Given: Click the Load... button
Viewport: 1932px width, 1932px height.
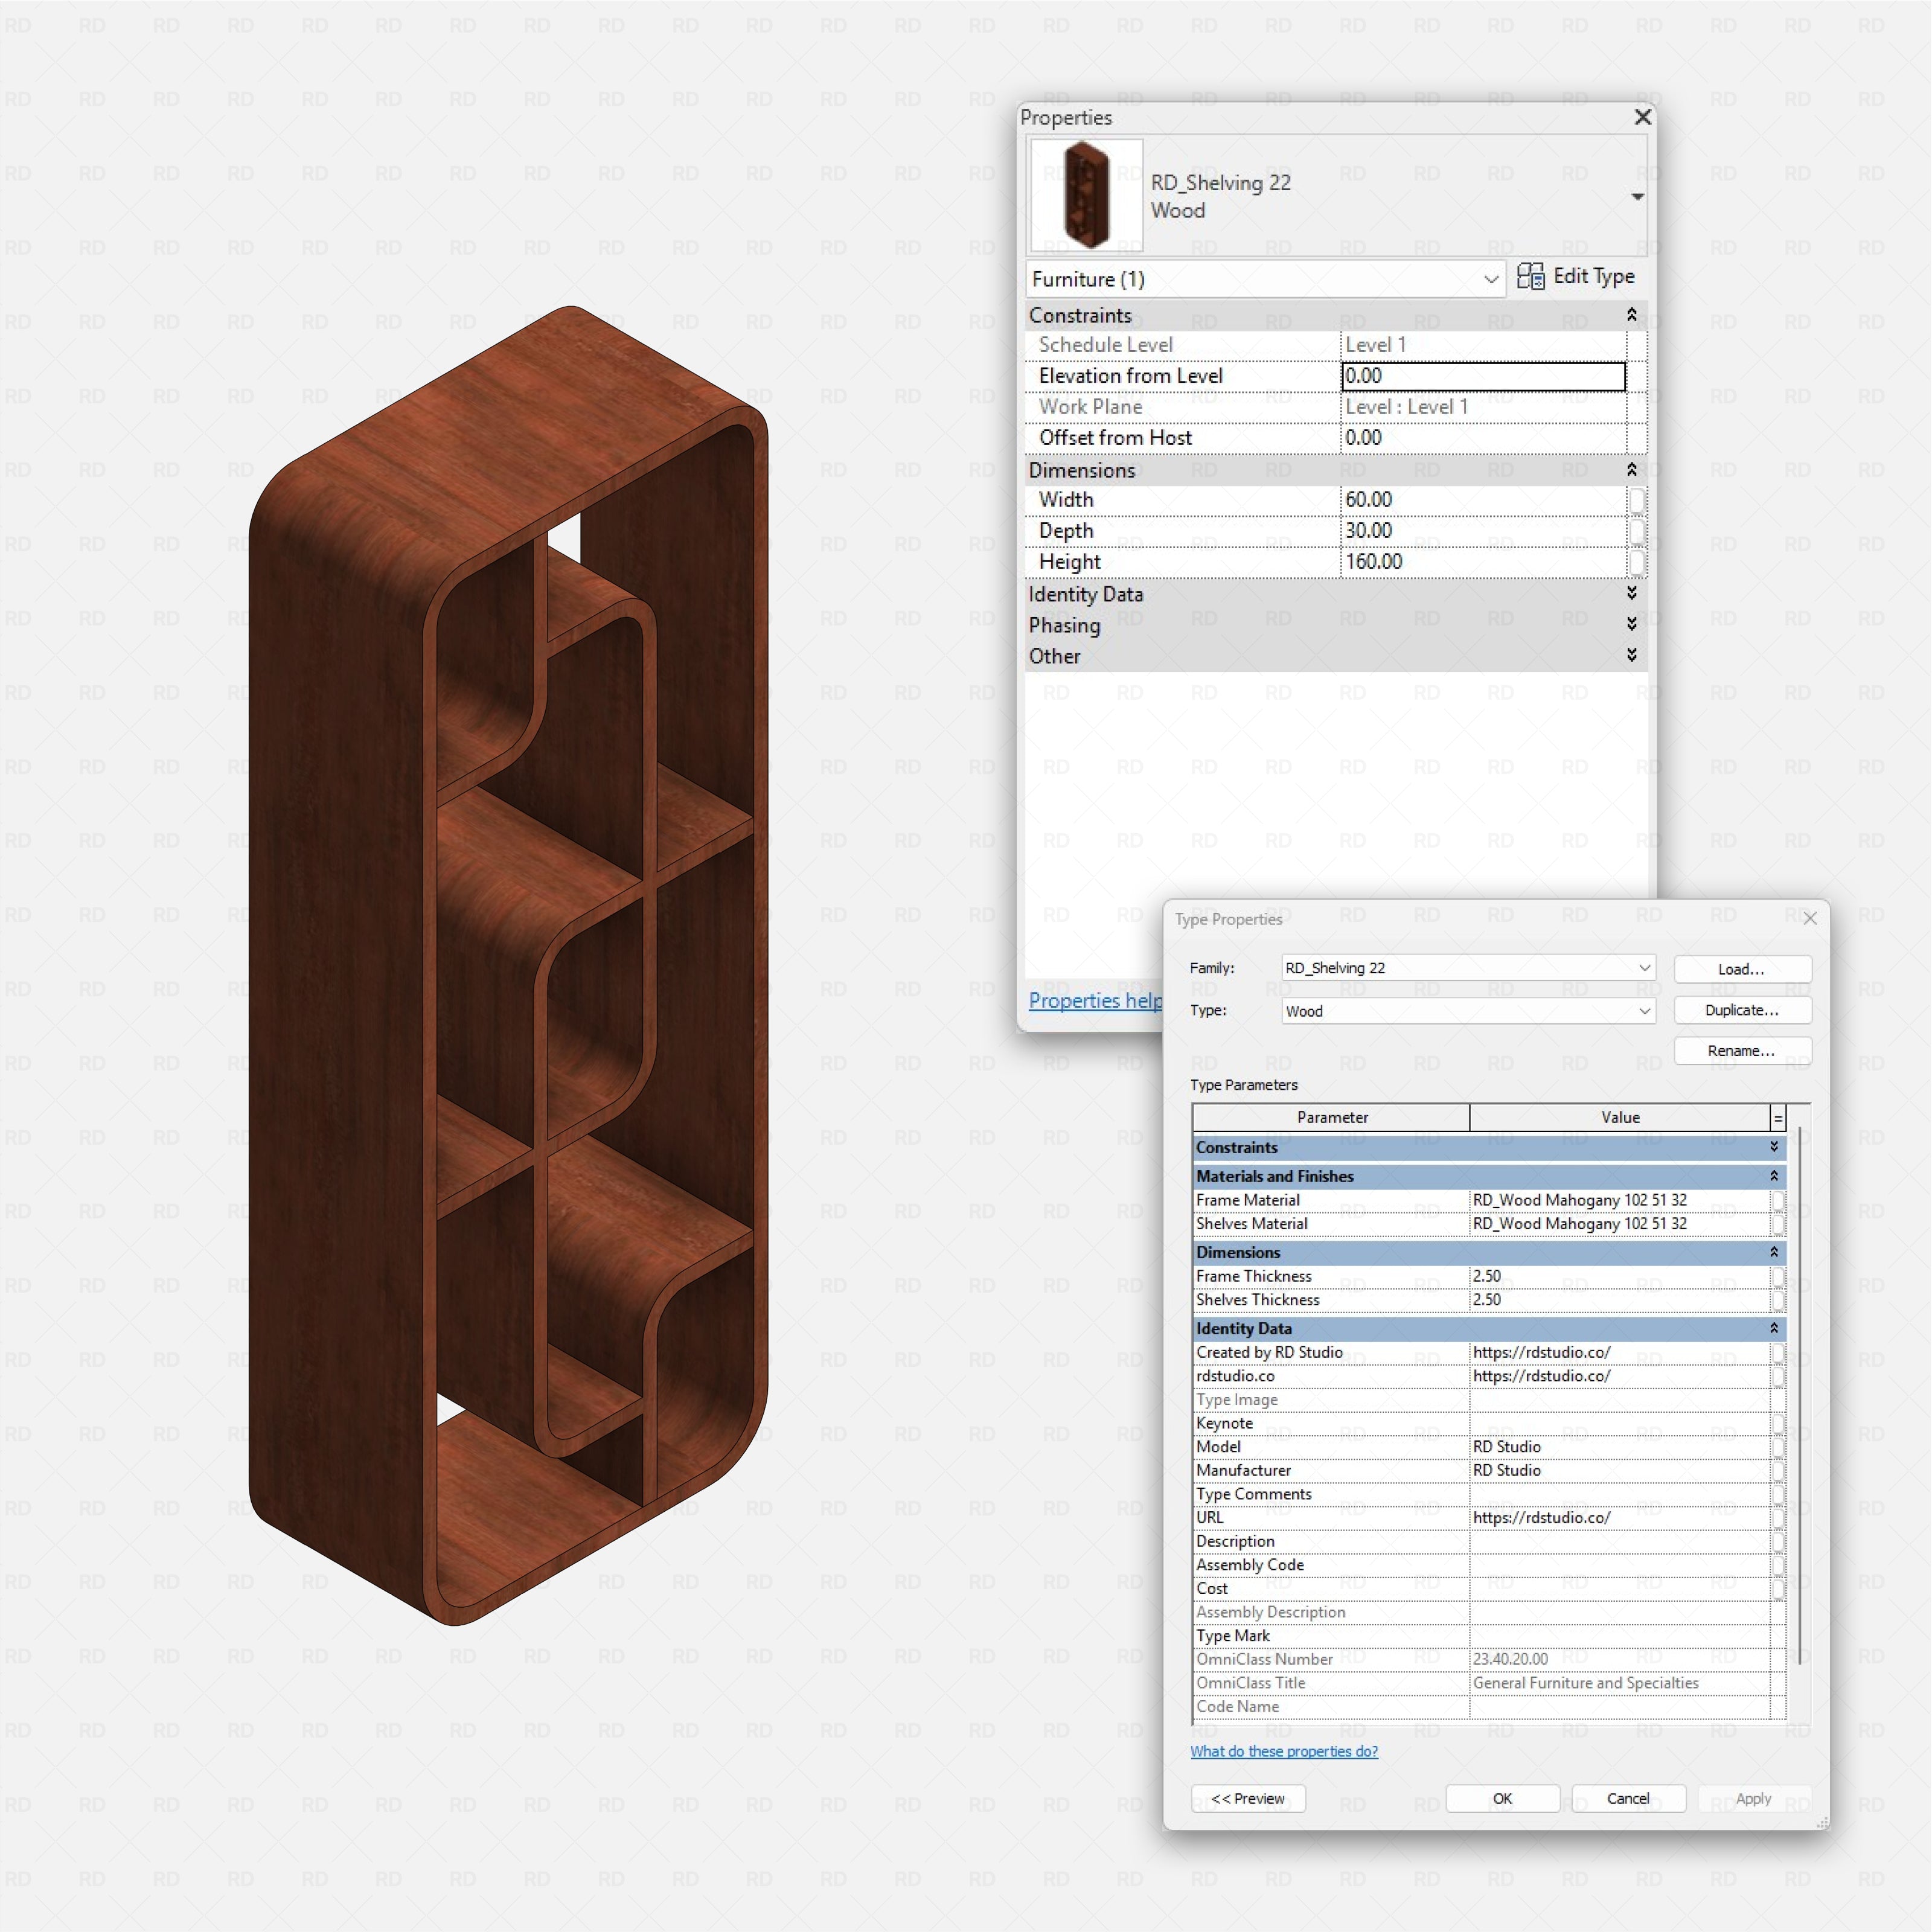Looking at the screenshot, I should click(x=1742, y=969).
